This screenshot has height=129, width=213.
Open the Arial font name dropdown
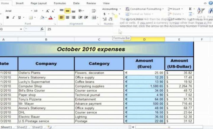31,11
